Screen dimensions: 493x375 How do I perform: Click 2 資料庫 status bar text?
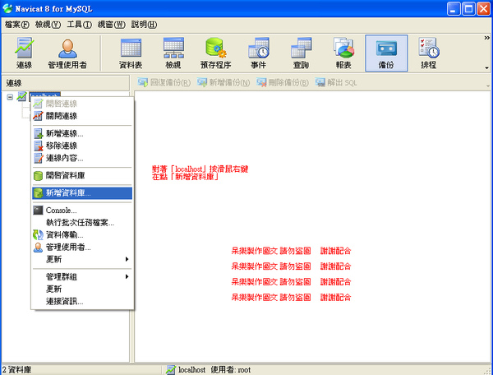click(16, 370)
